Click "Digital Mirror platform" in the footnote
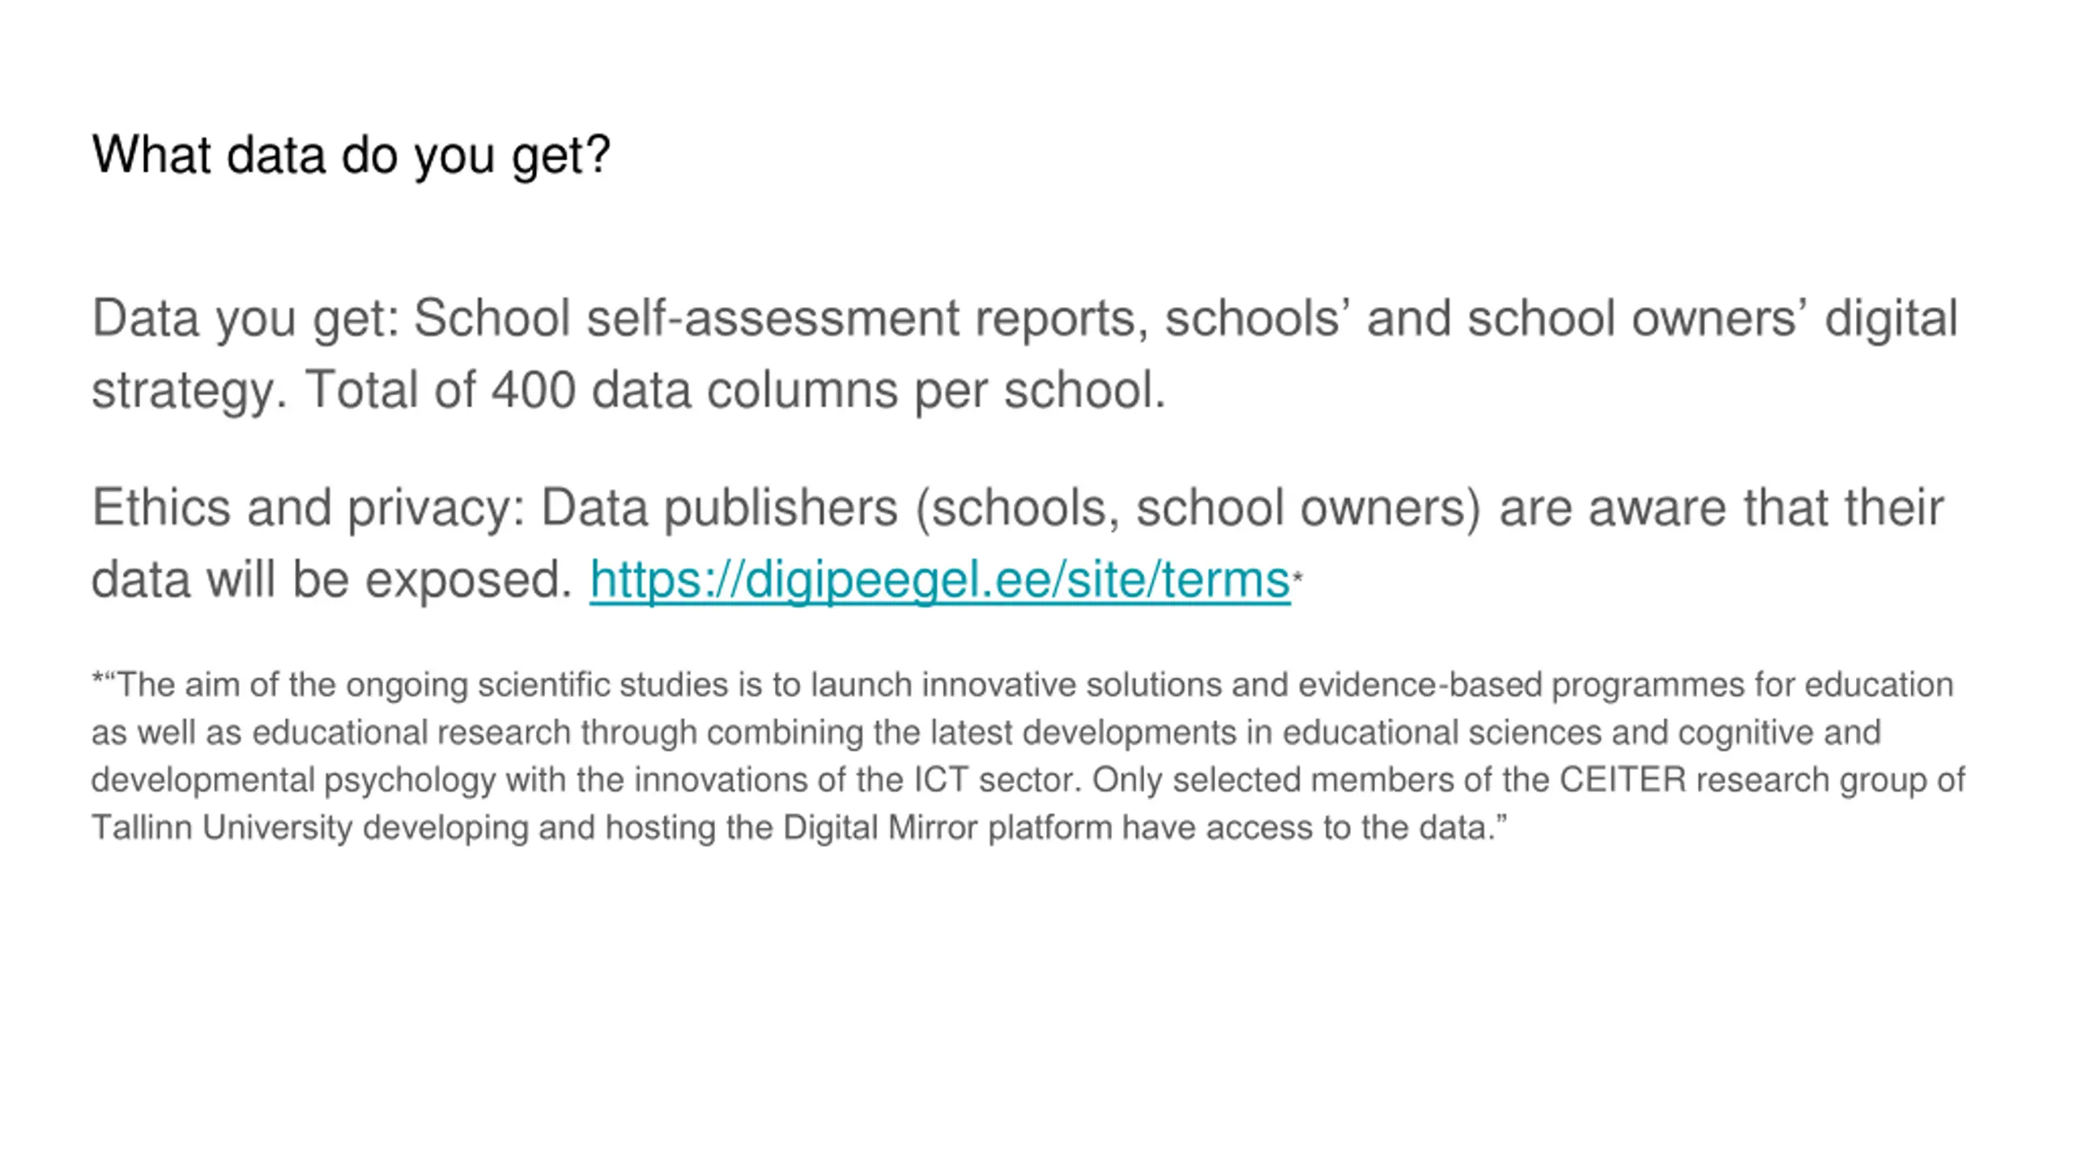The image size is (2073, 1166). click(947, 828)
